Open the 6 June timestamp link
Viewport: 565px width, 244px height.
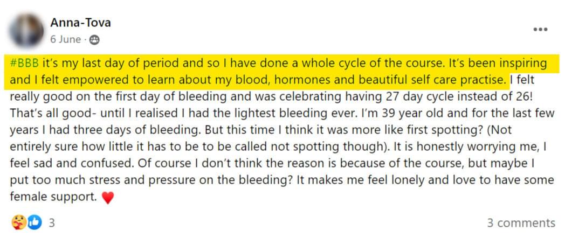pyautogui.click(x=66, y=39)
